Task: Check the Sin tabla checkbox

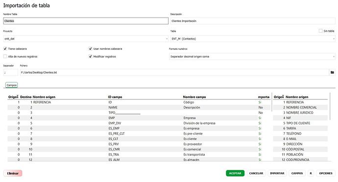Action: tap(320, 31)
